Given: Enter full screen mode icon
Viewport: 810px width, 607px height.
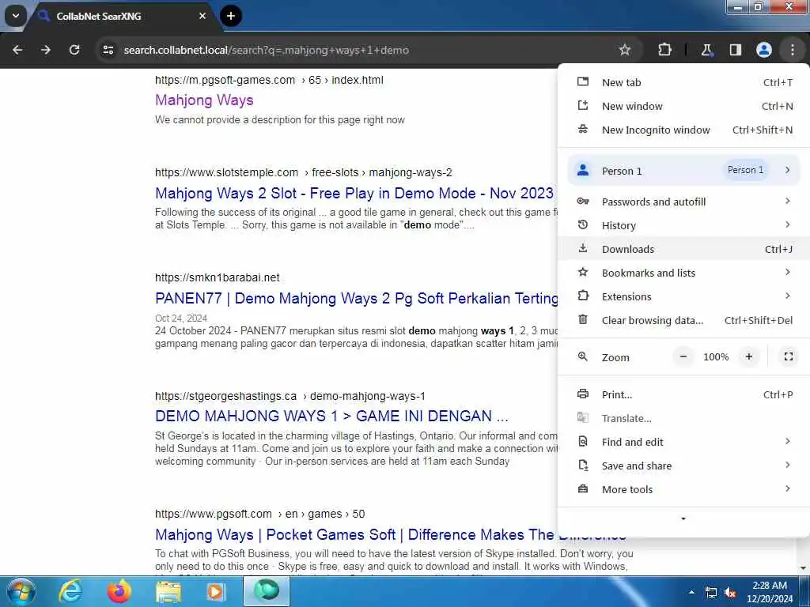Looking at the screenshot, I should (x=789, y=356).
